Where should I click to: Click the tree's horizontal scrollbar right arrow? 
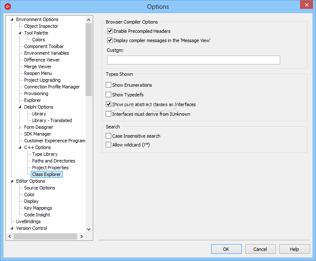[82, 237]
